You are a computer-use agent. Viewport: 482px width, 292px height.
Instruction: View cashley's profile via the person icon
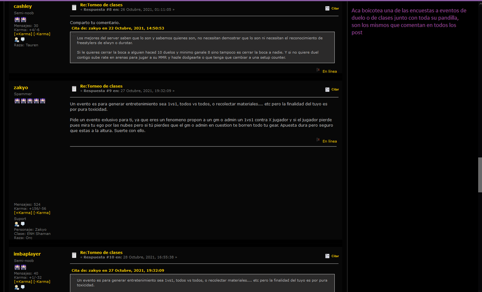pos(17,39)
